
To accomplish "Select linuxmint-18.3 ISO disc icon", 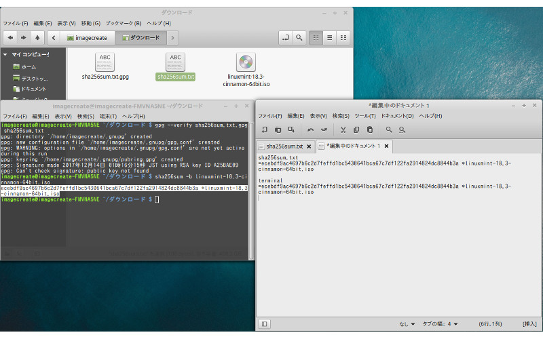I will point(246,62).
